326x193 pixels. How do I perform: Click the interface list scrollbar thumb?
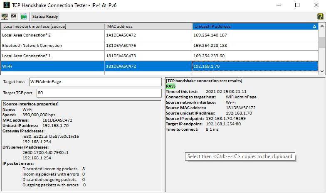point(322,42)
